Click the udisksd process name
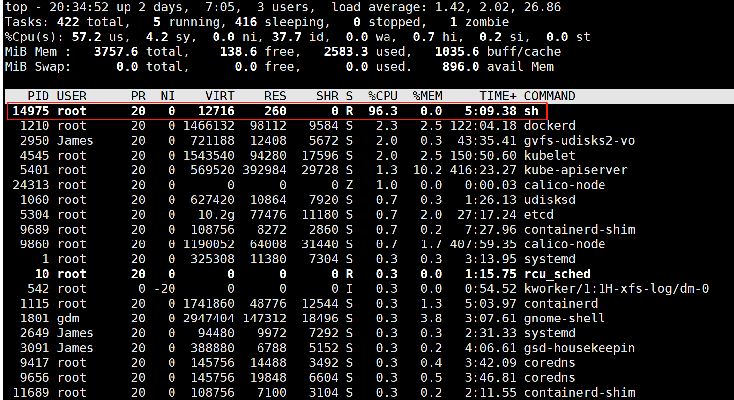The width and height of the screenshot is (734, 400). (550, 200)
